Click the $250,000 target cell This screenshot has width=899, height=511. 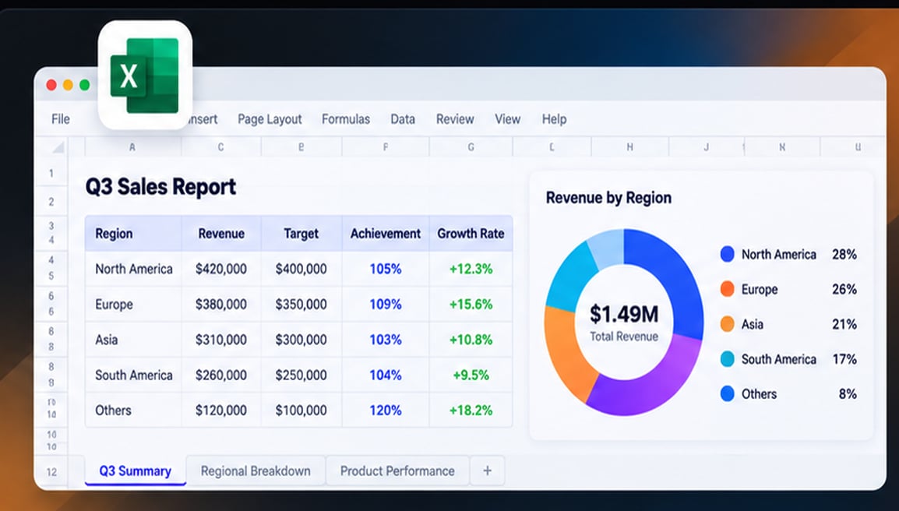pos(301,375)
